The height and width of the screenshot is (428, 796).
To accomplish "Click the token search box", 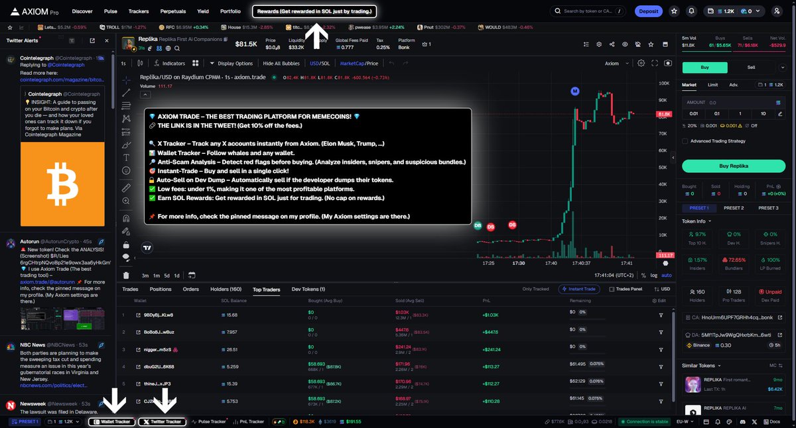I will (588, 11).
